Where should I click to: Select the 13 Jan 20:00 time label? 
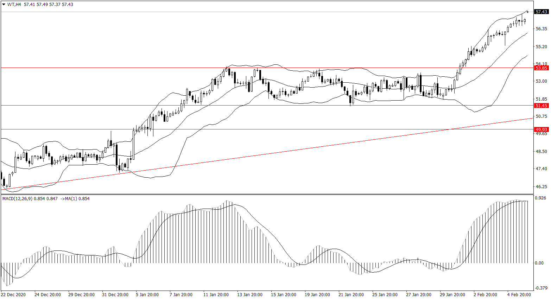pyautogui.click(x=249, y=295)
